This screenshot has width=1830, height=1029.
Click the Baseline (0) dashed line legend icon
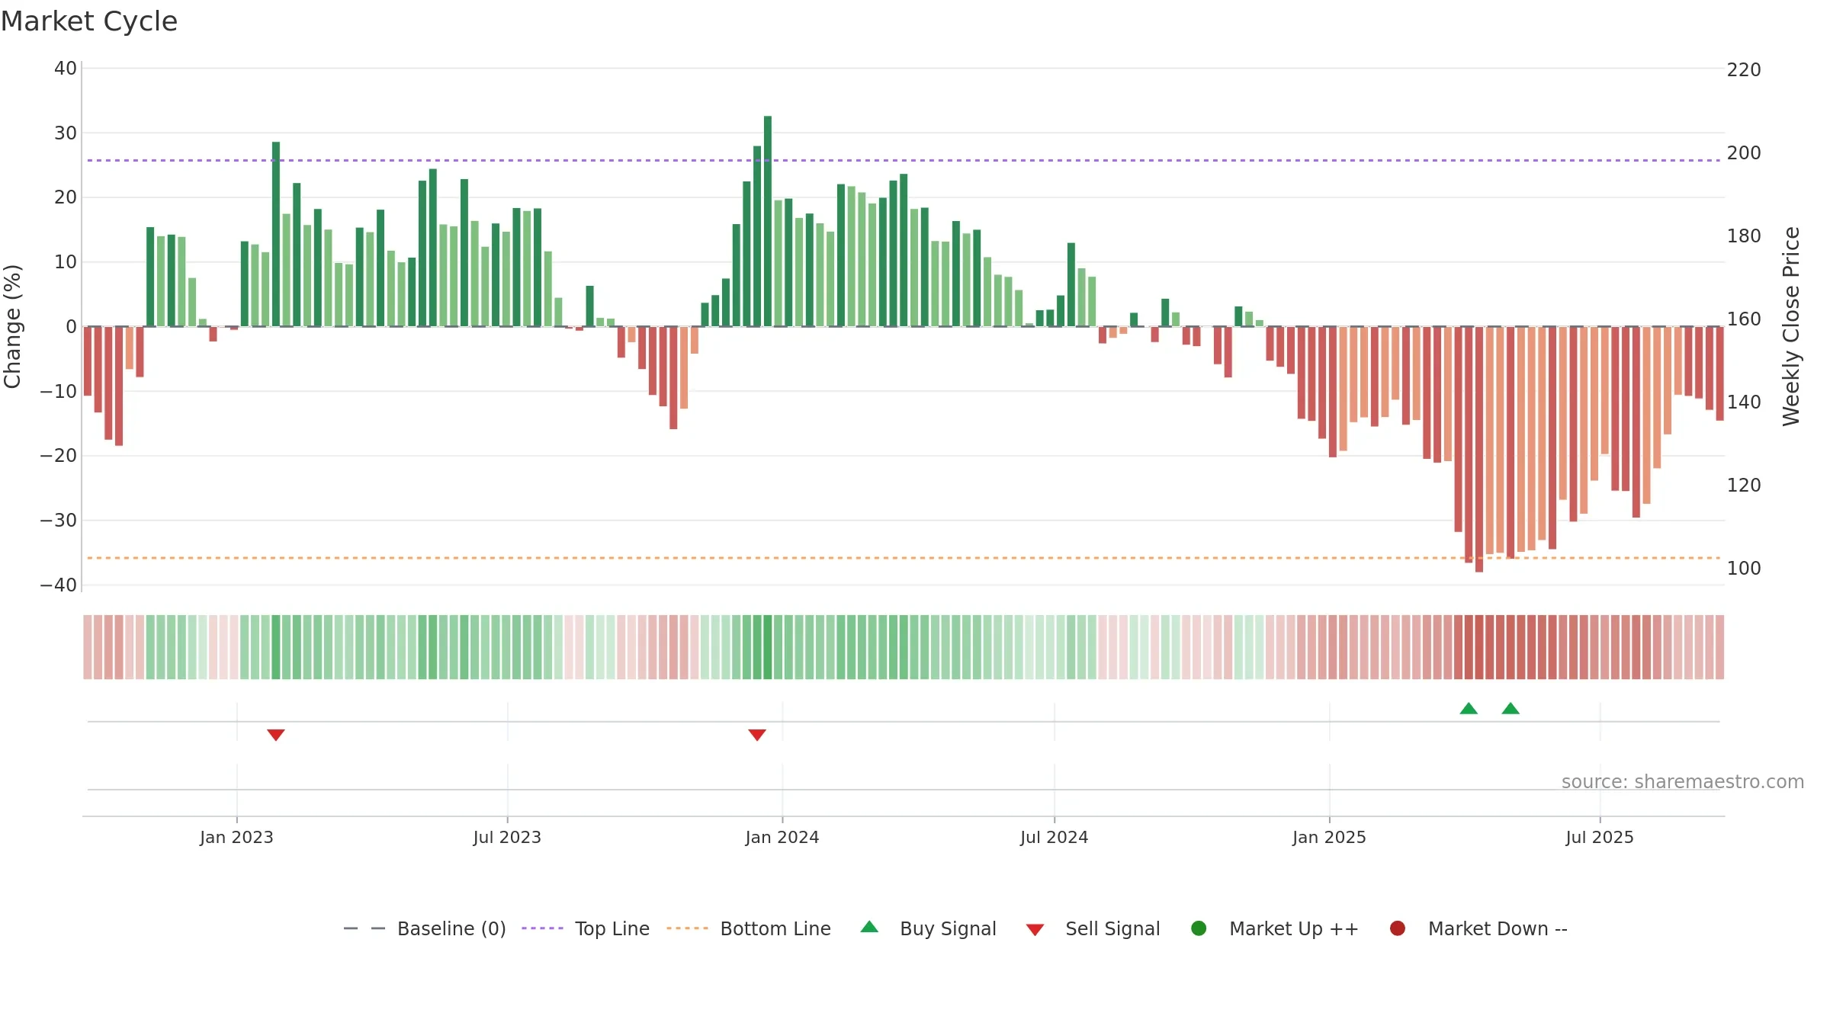tap(364, 928)
